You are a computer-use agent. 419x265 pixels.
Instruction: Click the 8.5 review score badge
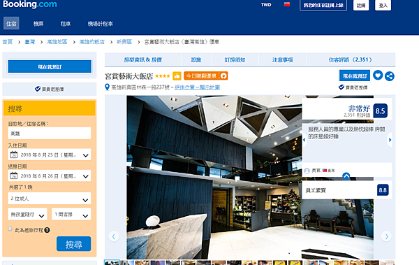[x=380, y=110]
